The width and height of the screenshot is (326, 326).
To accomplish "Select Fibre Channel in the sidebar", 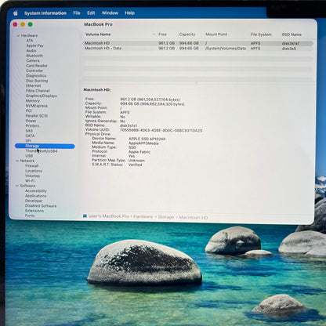I will tap(38, 91).
